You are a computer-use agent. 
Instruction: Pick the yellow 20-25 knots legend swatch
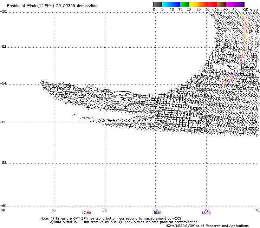pyautogui.click(x=194, y=4)
